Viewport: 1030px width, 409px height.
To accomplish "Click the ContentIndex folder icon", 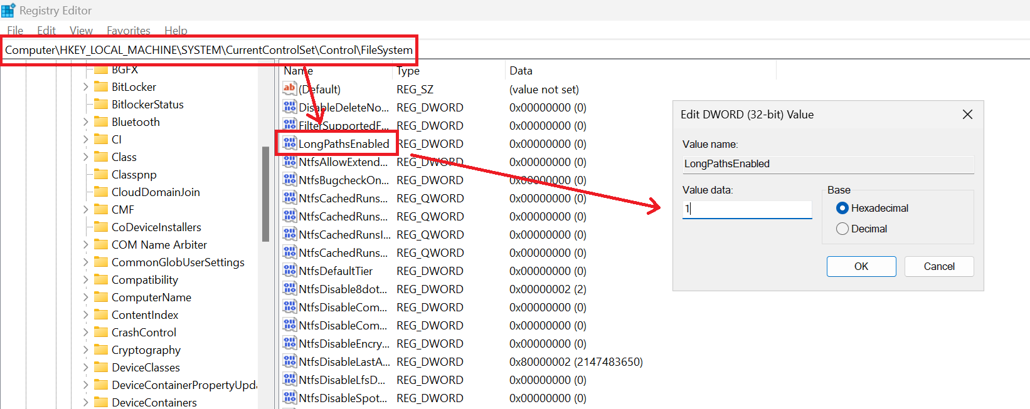I will [101, 314].
